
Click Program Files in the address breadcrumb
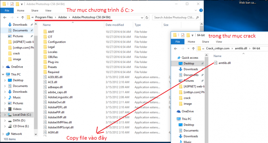coord(44,17)
